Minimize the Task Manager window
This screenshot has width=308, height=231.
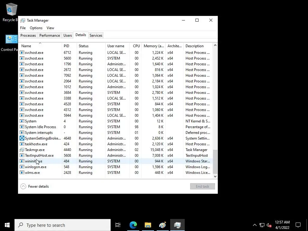click(183, 20)
